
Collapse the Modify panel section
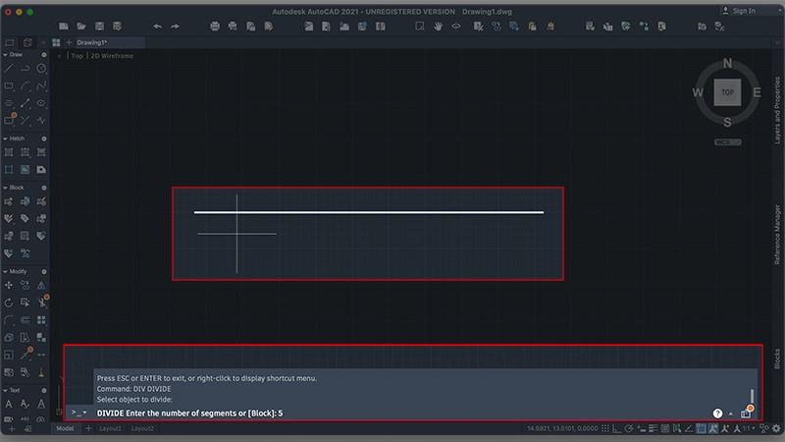tap(5, 271)
